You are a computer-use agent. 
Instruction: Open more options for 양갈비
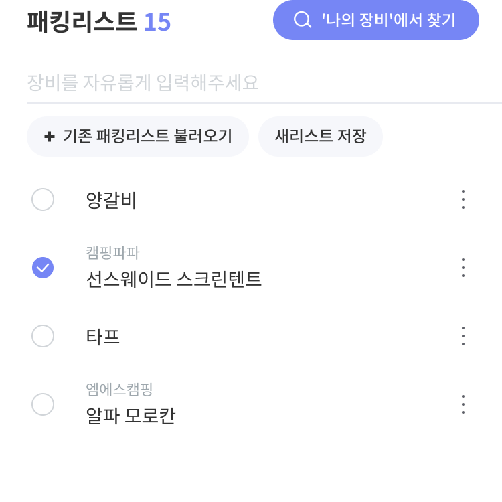pos(463,199)
